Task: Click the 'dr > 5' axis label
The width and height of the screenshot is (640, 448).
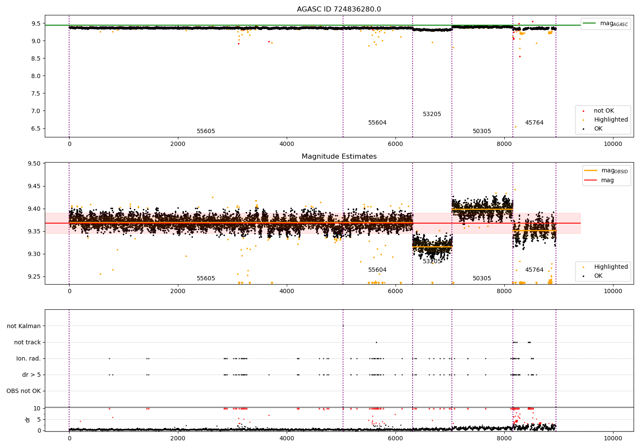Action: [32, 375]
